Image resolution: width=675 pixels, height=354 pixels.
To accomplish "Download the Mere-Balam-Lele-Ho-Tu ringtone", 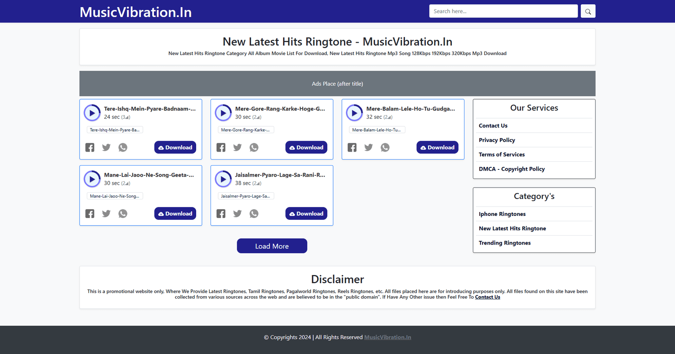I will 437,147.
